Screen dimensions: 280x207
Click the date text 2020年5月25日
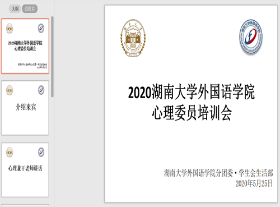coord(254,183)
